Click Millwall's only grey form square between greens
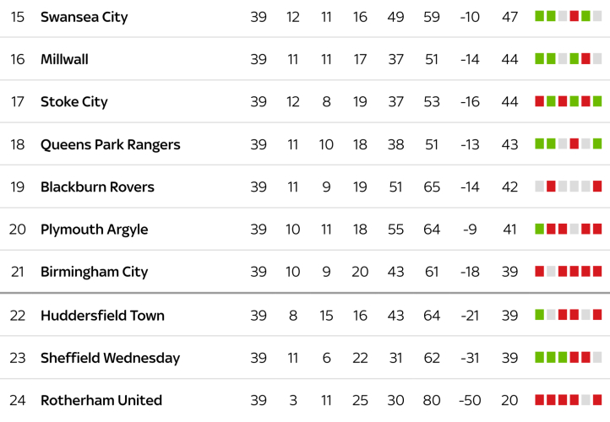Screen dimensions: 610x422 (563, 58)
